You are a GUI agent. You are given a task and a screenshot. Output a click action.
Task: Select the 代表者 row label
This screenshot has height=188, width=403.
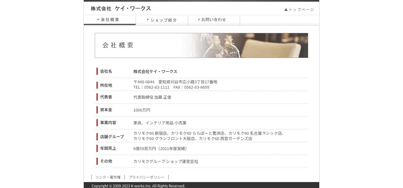click(x=106, y=97)
